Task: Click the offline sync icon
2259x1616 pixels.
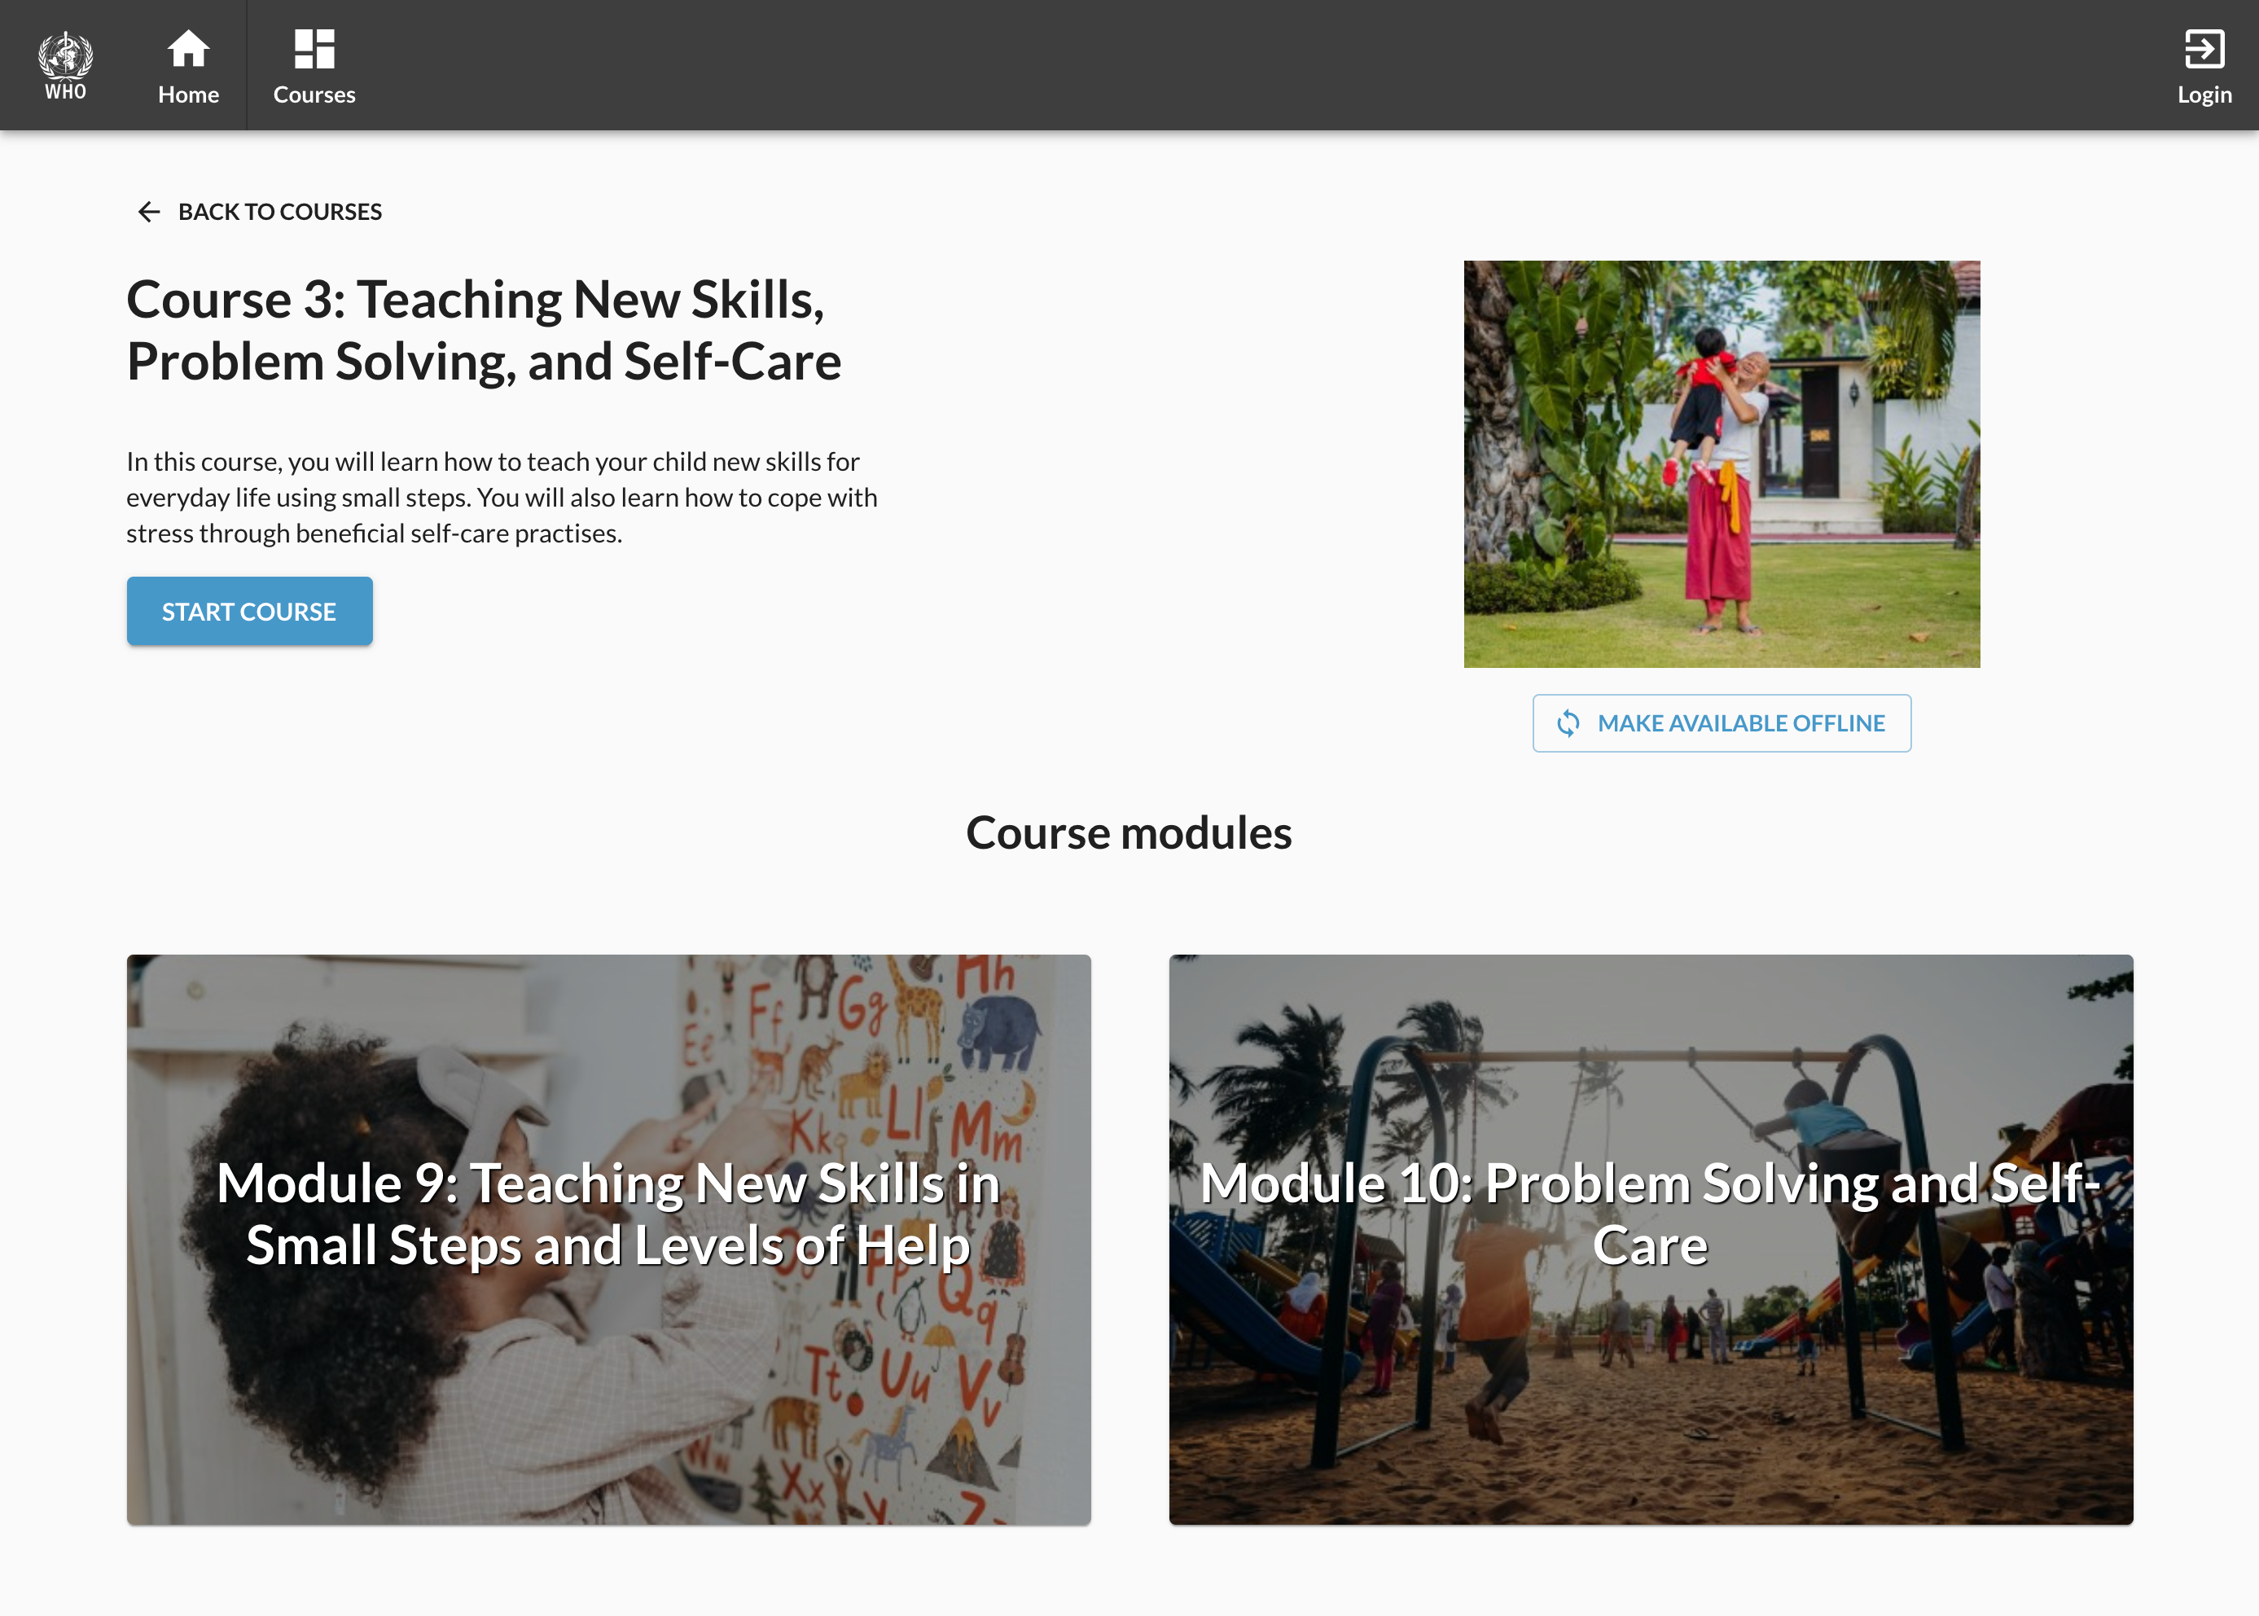Action: 1568,723
